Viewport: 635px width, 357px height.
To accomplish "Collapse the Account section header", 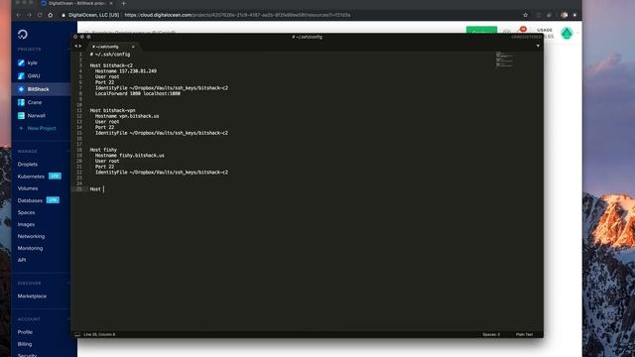I will (29, 319).
